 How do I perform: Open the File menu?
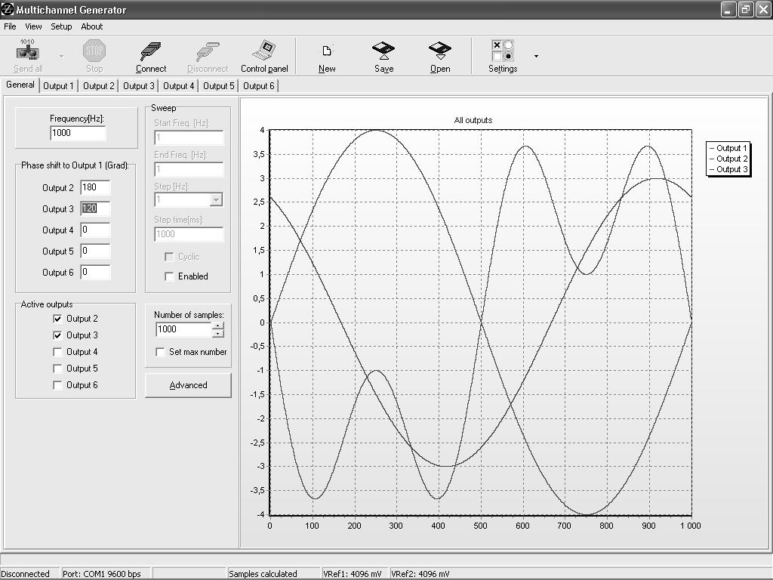pyautogui.click(x=10, y=26)
